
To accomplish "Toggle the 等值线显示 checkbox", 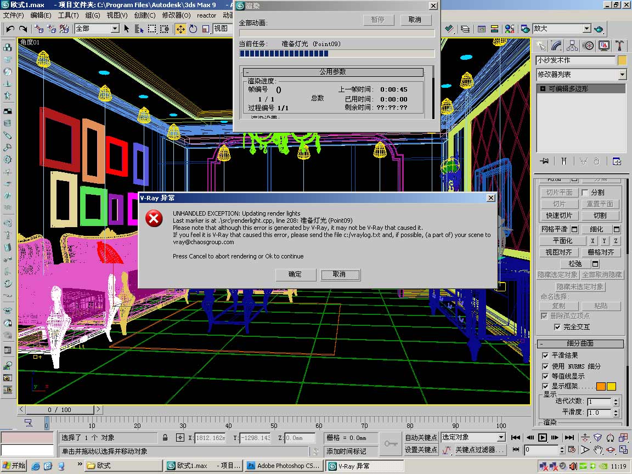I will [x=545, y=376].
